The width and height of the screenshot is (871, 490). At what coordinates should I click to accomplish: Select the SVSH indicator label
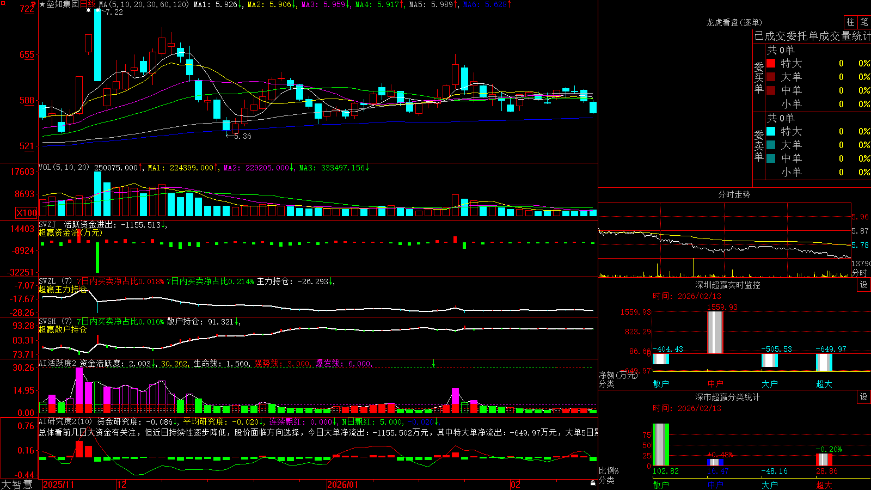47,322
